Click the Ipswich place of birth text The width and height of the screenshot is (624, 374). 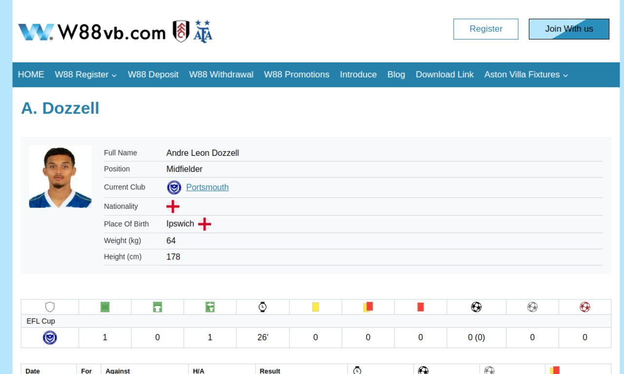180,224
